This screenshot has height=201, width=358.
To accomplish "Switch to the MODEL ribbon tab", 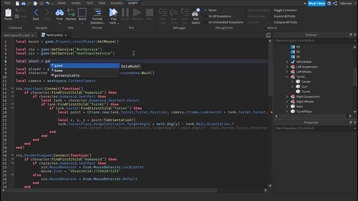I will click(x=76, y=3).
